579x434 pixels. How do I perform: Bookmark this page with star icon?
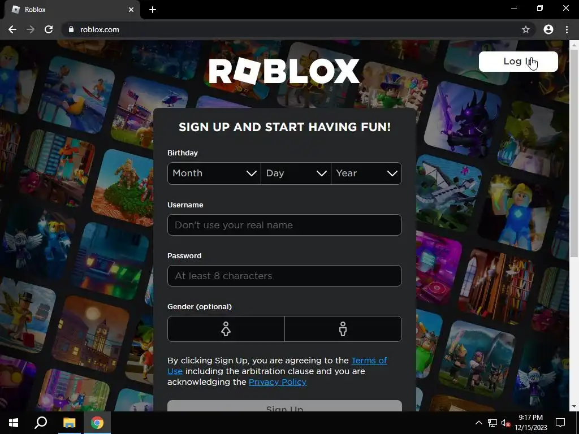point(526,29)
